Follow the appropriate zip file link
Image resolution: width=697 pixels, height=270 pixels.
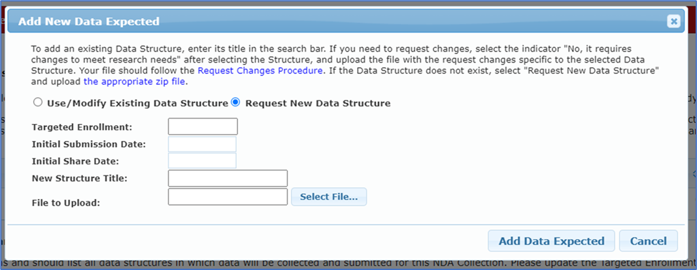coord(135,82)
